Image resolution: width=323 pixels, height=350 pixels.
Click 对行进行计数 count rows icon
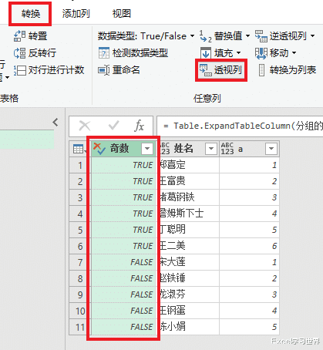click(19, 70)
